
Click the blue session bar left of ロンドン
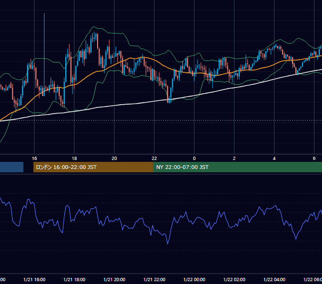[12, 167]
